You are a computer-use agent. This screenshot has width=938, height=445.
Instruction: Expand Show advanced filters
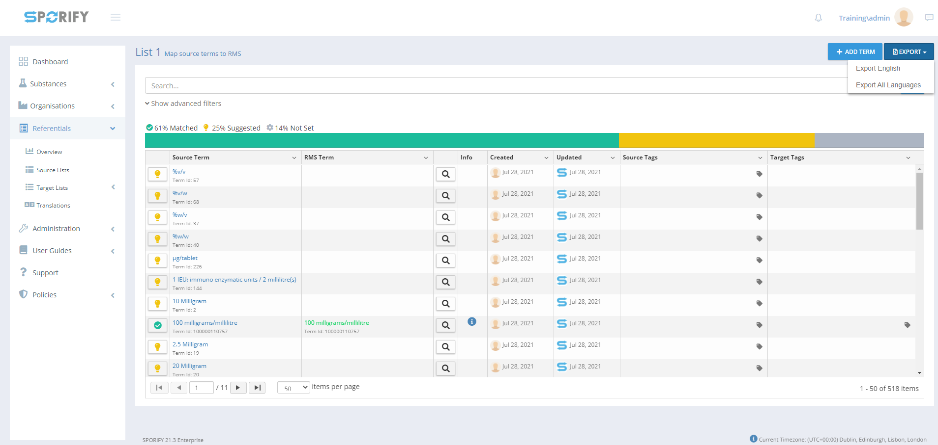[183, 104]
